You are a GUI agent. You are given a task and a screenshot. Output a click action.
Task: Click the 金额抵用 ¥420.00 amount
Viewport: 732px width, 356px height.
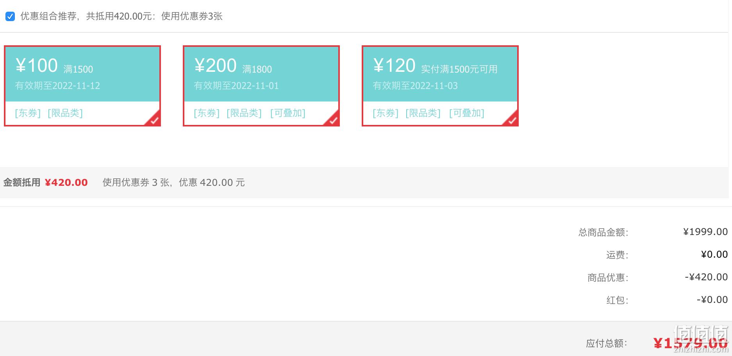pyautogui.click(x=66, y=183)
